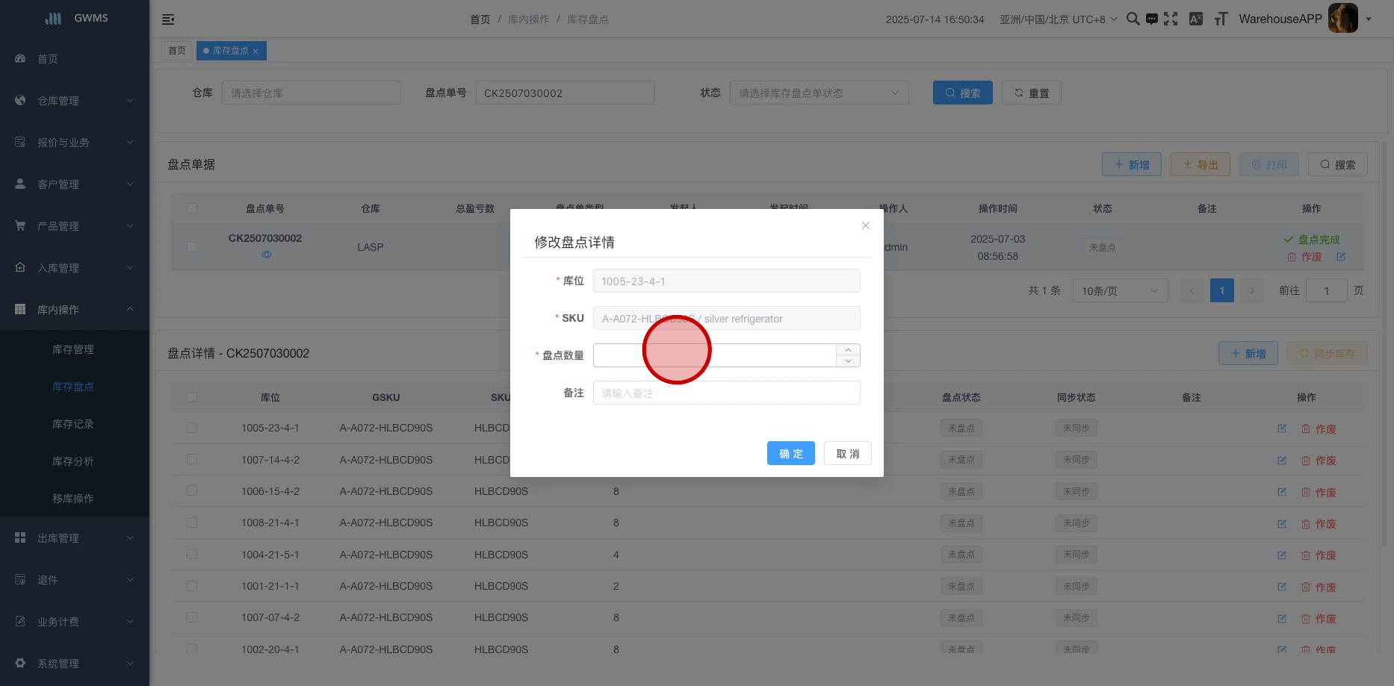The height and width of the screenshot is (686, 1394).
Task: Click the language translate icon
Action: 1195,19
